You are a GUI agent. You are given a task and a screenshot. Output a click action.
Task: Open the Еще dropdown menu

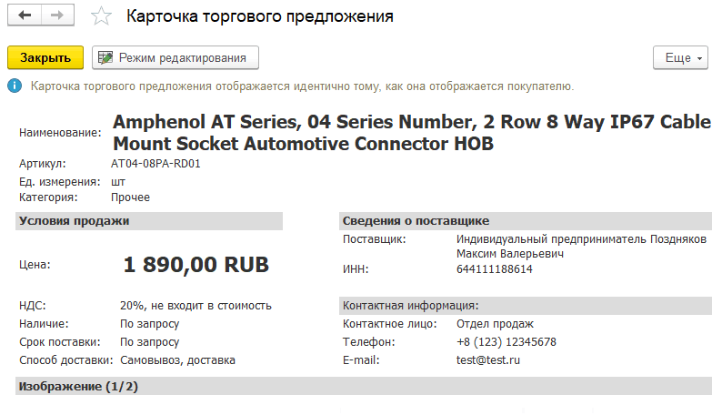coord(679,57)
